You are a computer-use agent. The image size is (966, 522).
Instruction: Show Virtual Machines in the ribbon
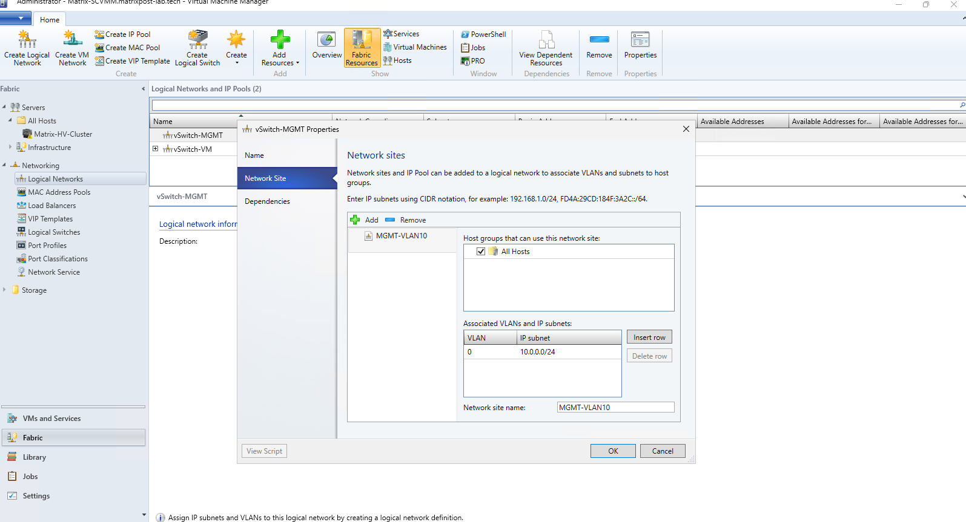tap(415, 47)
